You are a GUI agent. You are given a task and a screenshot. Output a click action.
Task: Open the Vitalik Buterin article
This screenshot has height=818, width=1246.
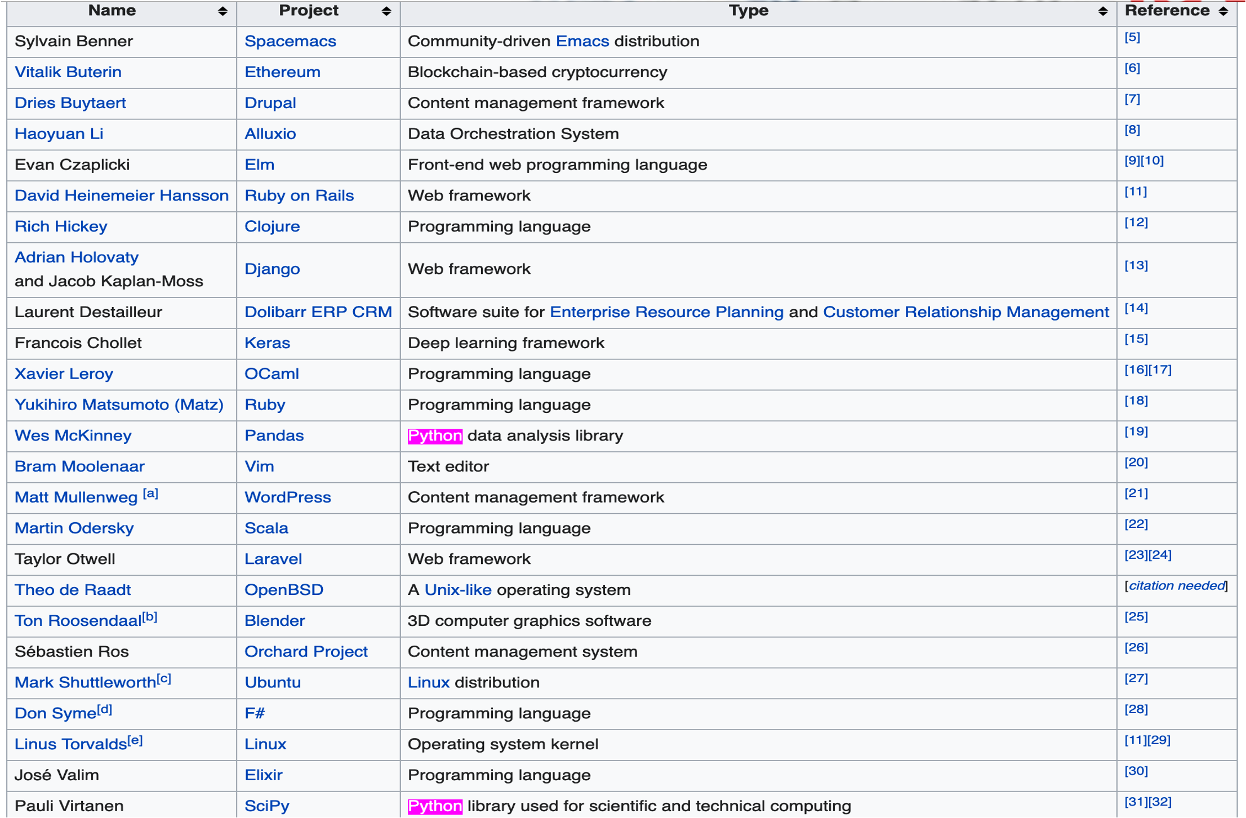click(x=68, y=72)
